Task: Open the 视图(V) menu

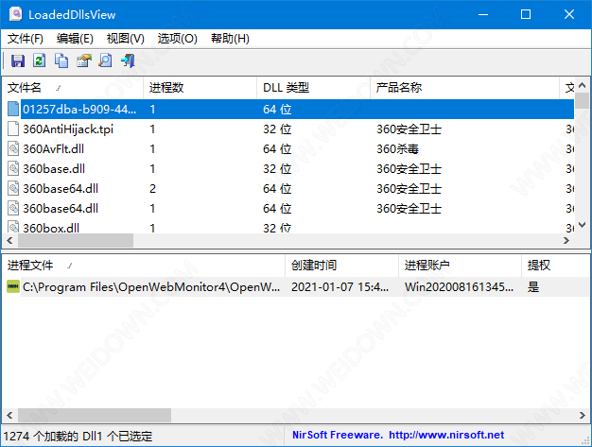Action: pos(126,39)
